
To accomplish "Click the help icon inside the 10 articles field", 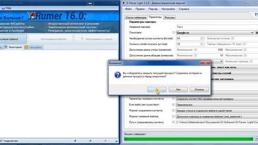I will [202, 44].
